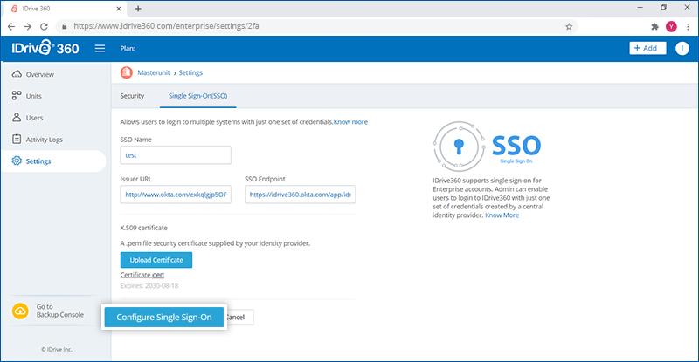
Task: Click the browser back arrow
Action: [x=11, y=26]
